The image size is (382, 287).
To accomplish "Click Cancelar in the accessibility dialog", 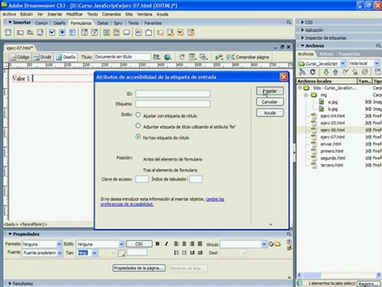I will tap(270, 102).
